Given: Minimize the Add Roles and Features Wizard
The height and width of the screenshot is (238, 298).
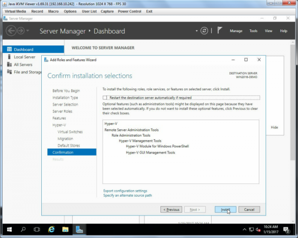Looking at the screenshot, I should (233, 60).
